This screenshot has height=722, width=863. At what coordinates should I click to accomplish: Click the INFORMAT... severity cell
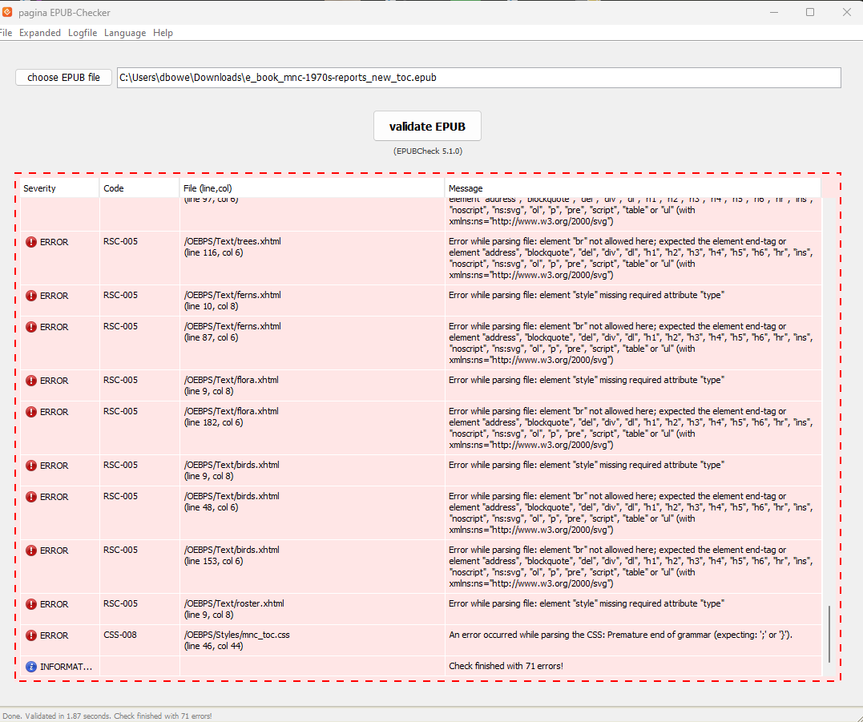tap(60, 667)
